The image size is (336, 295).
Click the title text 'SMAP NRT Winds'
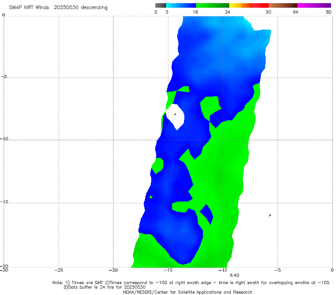point(29,7)
